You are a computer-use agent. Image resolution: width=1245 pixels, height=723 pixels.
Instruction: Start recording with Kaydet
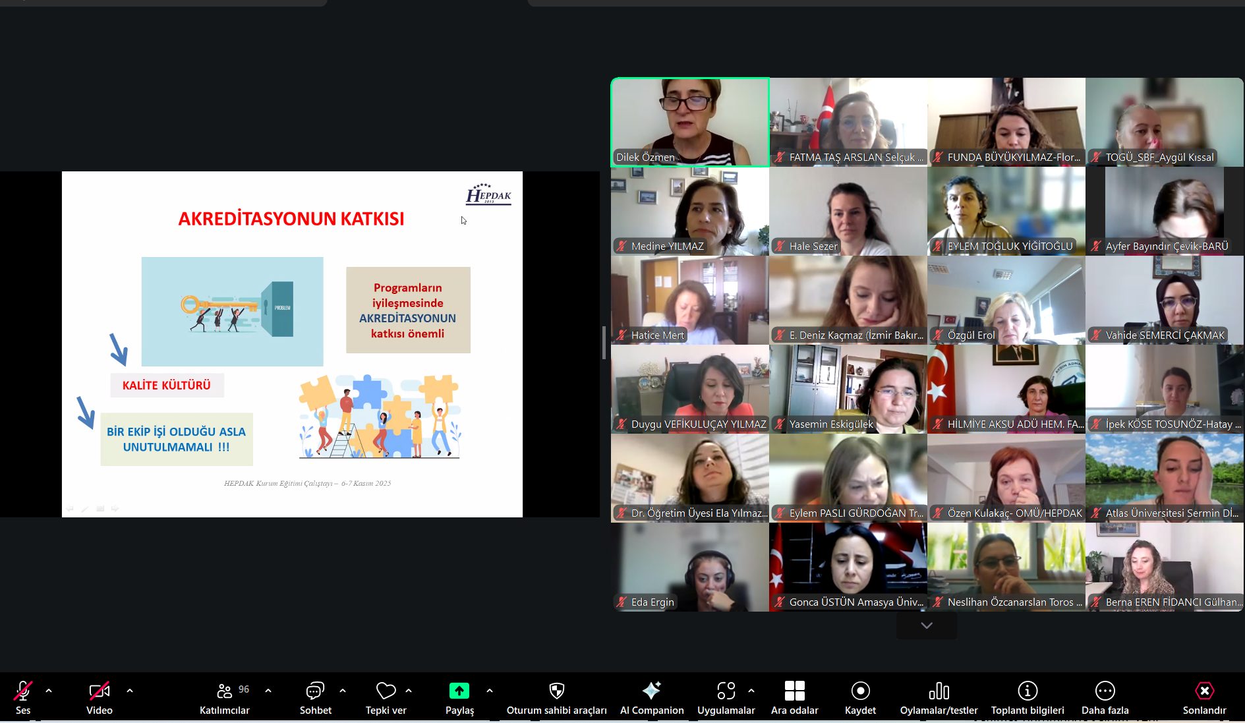[860, 698]
